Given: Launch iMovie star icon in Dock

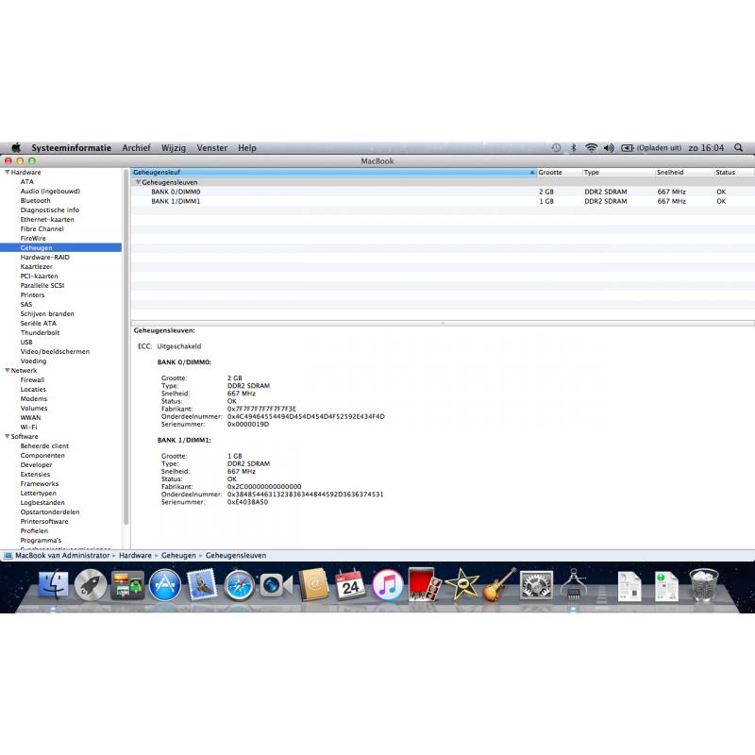Looking at the screenshot, I should click(461, 584).
